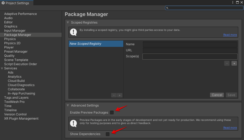Screen dimensions: 244x140
Task: Maximize the Project Settings window
Action: pyautogui.click(x=237, y=2)
